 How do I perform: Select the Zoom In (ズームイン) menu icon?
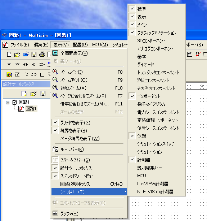[x=55, y=72]
